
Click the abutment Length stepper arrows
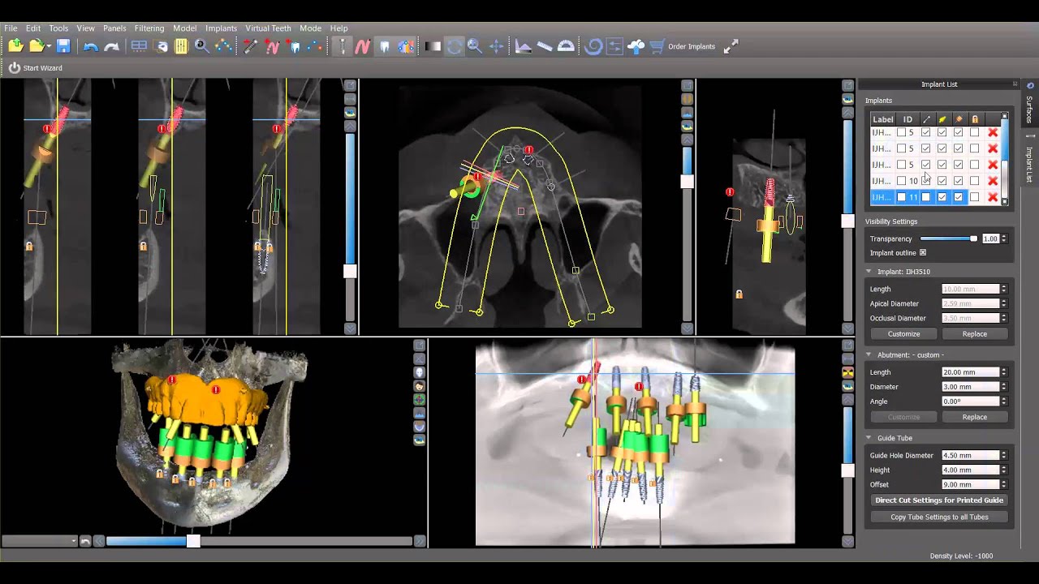[1004, 372]
